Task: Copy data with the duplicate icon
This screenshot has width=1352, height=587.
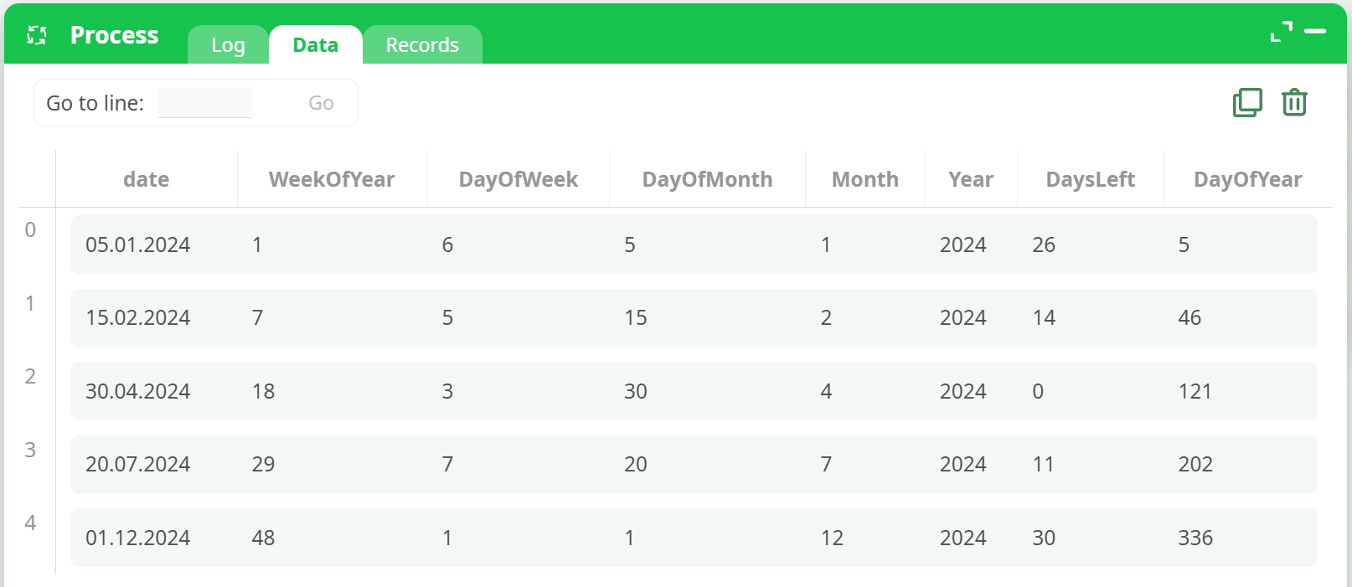Action: click(1247, 103)
